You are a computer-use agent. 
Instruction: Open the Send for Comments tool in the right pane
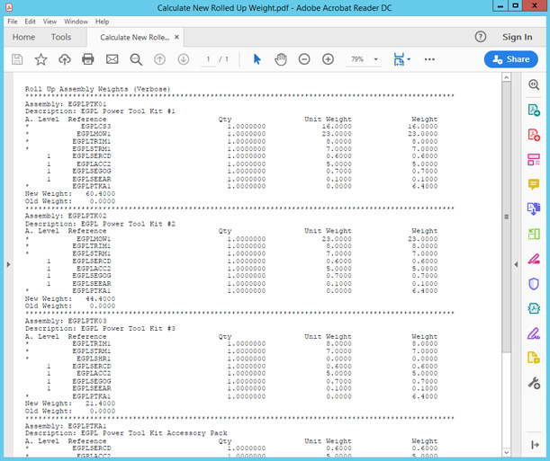coord(534,358)
